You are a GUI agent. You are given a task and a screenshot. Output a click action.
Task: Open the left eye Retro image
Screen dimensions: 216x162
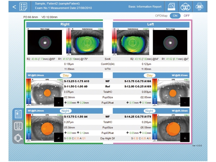[x=170, y=42]
